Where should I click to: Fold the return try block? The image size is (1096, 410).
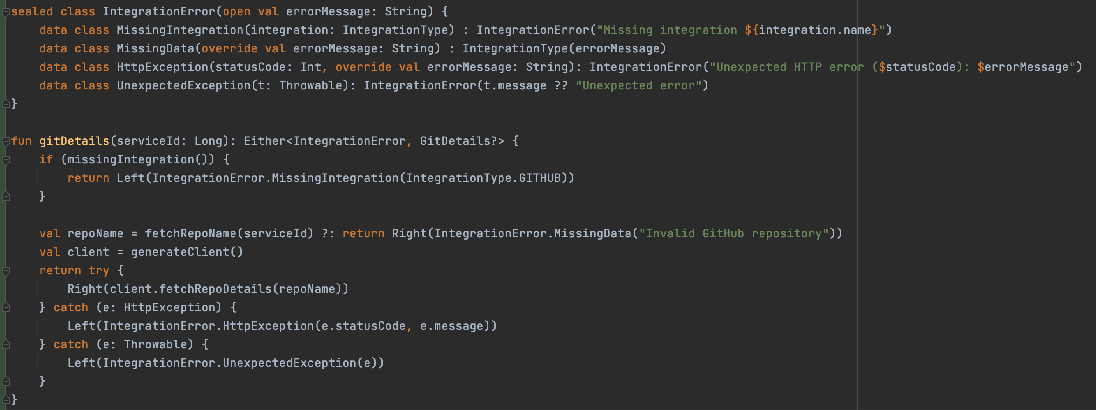(6, 271)
